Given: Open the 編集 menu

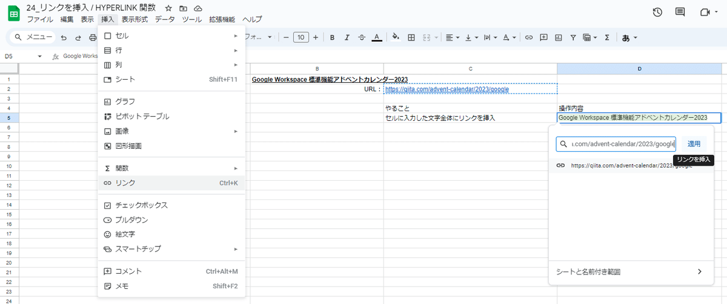Looking at the screenshot, I should click(67, 19).
